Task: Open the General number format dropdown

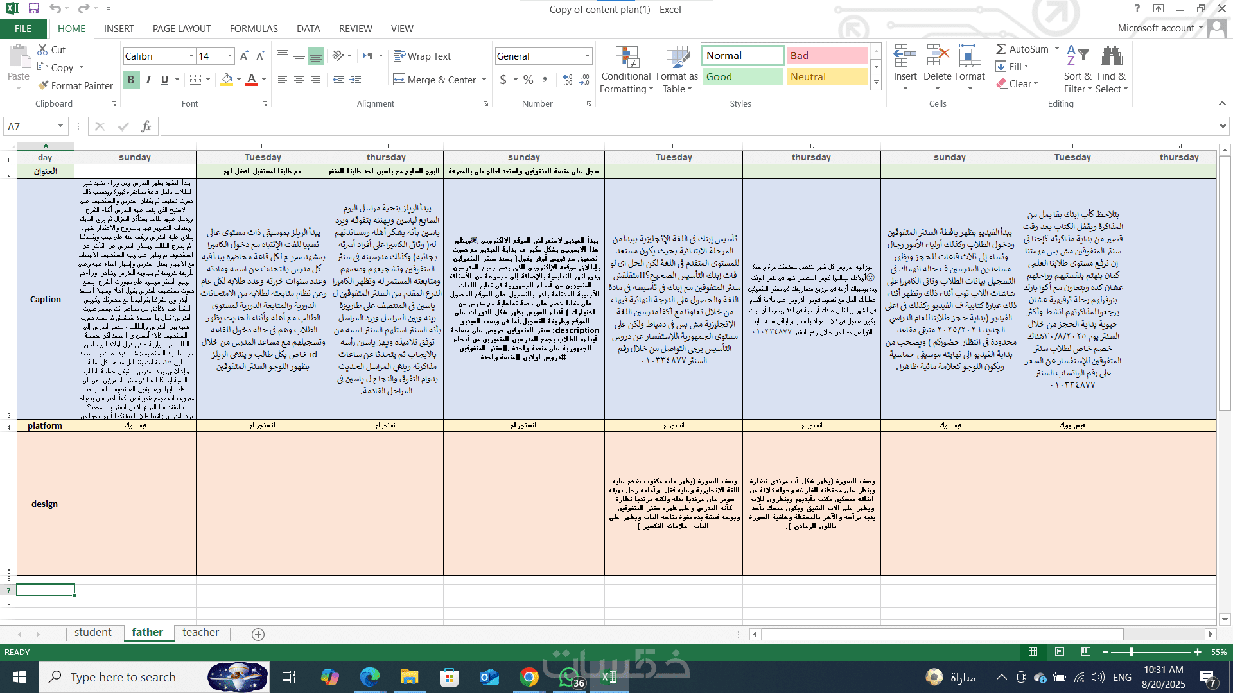Action: [x=587, y=56]
